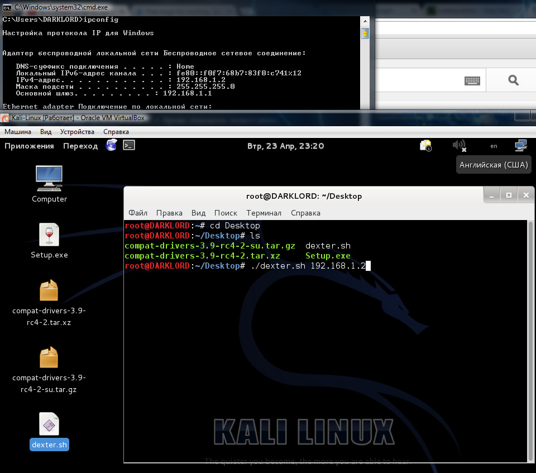Screen dimensions: 536x473
Task: Open VirtualBox Вид menu
Action: pos(46,132)
